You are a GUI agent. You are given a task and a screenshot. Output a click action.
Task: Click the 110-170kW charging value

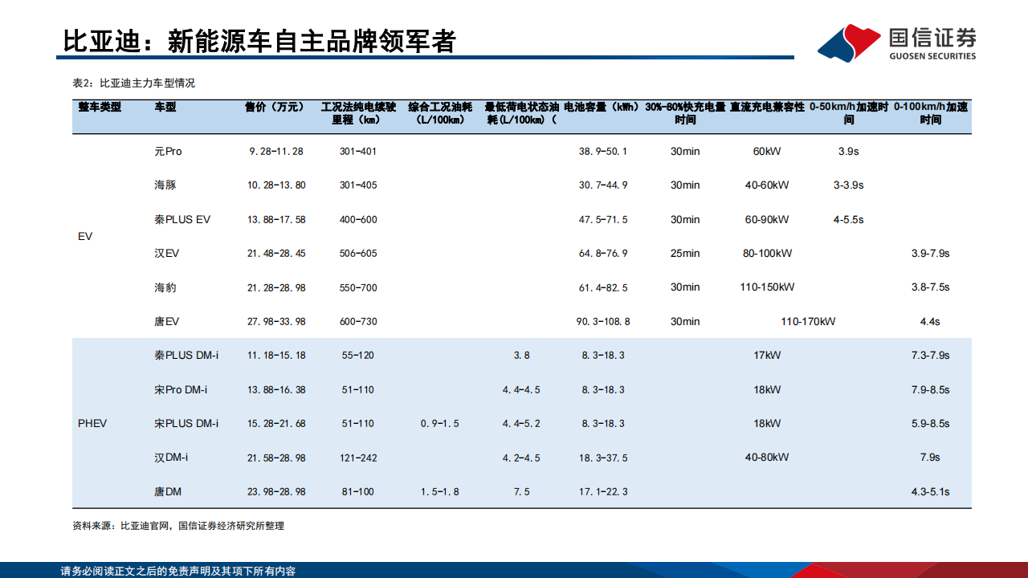pos(808,322)
